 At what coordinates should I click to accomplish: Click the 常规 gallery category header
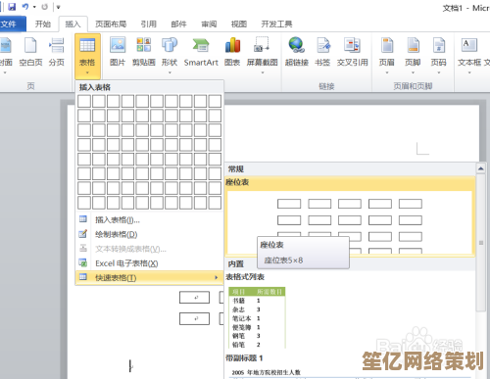point(350,169)
